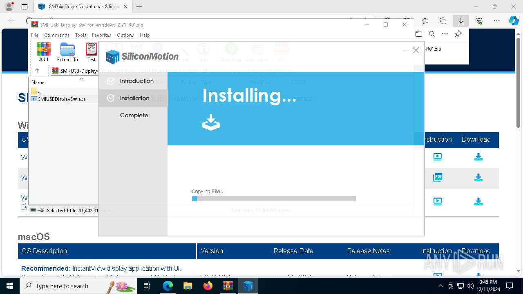Viewport: 523px width, 294px height.
Task: Click the page scrollbar down arrow
Action: point(519,271)
